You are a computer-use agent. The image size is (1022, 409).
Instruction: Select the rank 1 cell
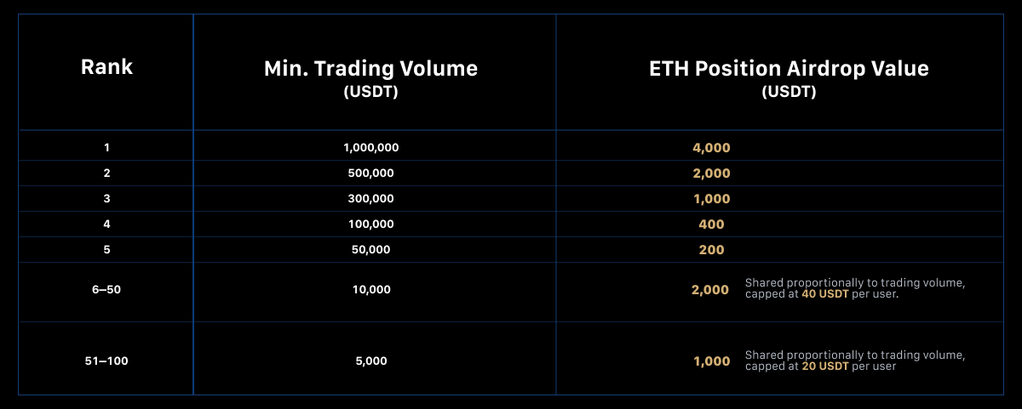click(106, 147)
